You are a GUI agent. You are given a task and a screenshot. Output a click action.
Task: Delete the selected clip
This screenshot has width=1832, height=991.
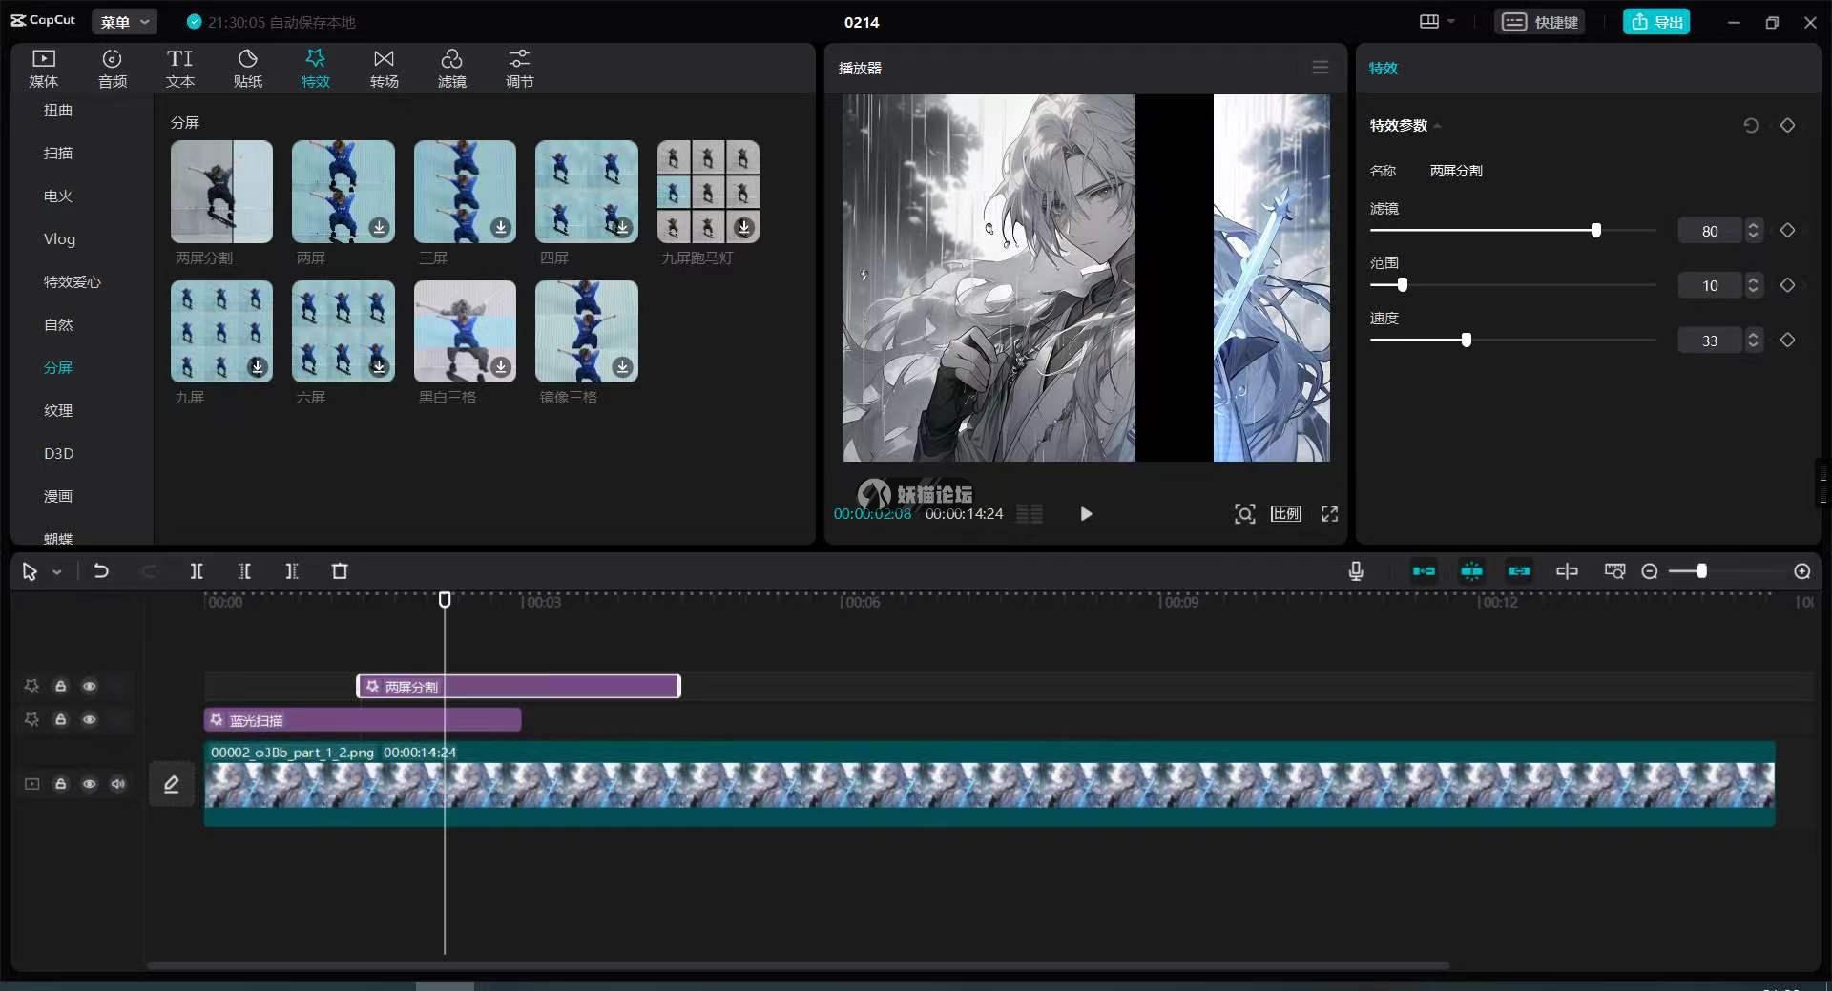[x=340, y=571]
